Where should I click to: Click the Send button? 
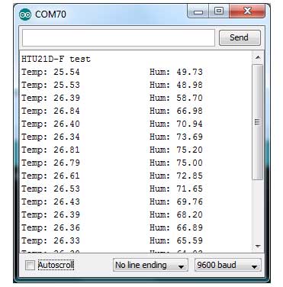pos(240,37)
